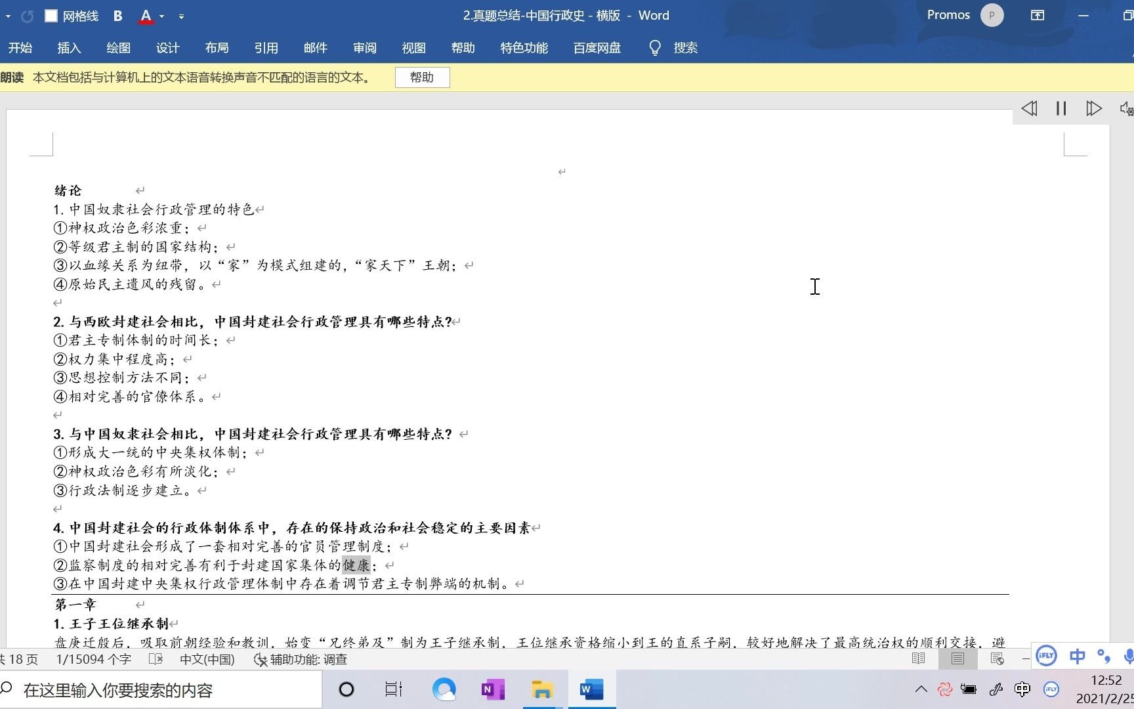This screenshot has height=709, width=1134.
Task: Click the highlighted word 健康
Action: pos(356,565)
